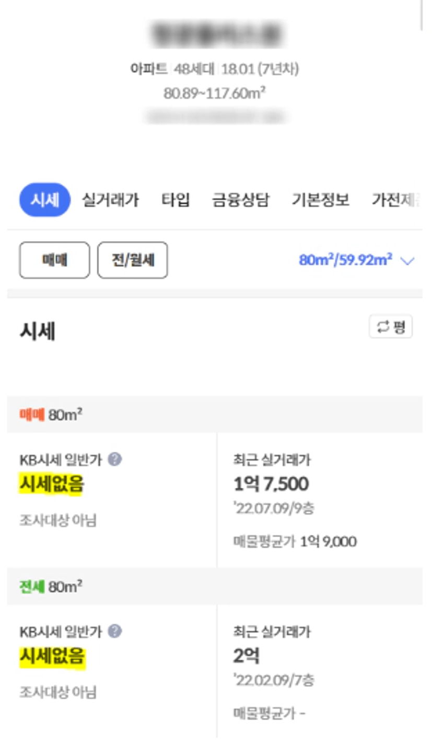Screen dimensions: 432x740
Task: Open the help icon beside 매매 KB시세 일반가
Action: tap(115, 460)
